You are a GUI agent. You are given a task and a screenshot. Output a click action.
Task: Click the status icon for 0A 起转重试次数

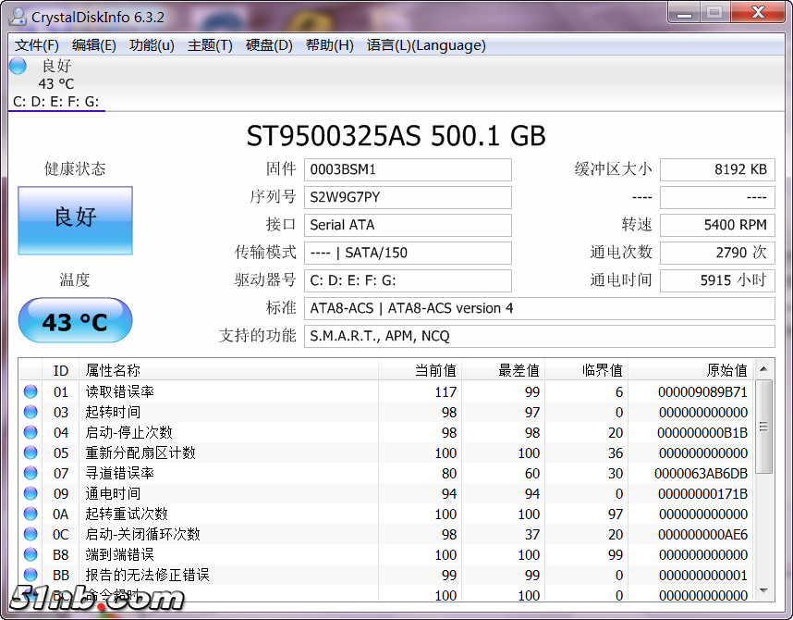click(30, 514)
